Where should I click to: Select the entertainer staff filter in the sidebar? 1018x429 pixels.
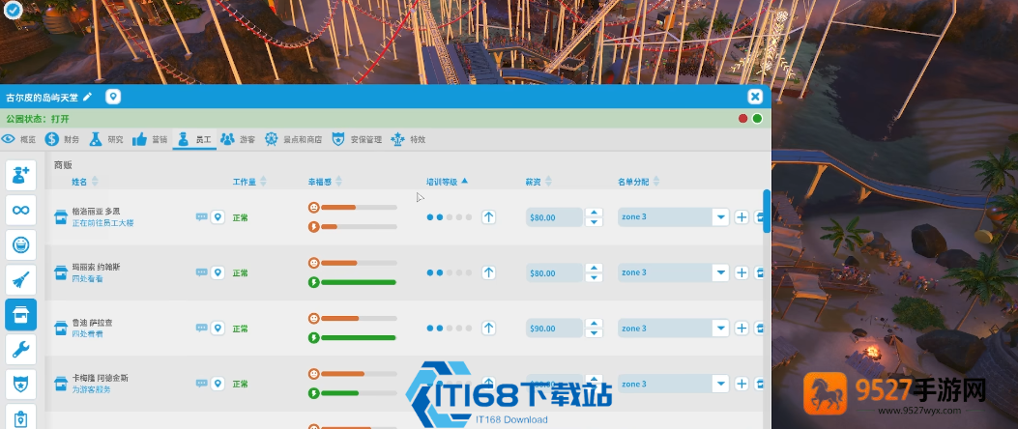pyautogui.click(x=20, y=245)
